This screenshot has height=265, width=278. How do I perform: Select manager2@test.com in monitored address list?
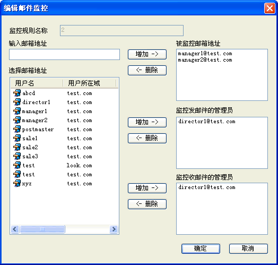click(x=205, y=60)
